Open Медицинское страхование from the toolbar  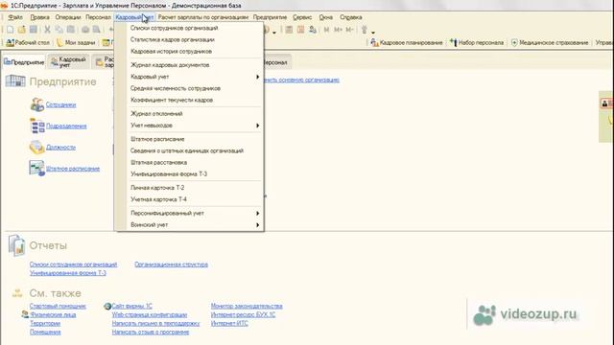point(550,42)
